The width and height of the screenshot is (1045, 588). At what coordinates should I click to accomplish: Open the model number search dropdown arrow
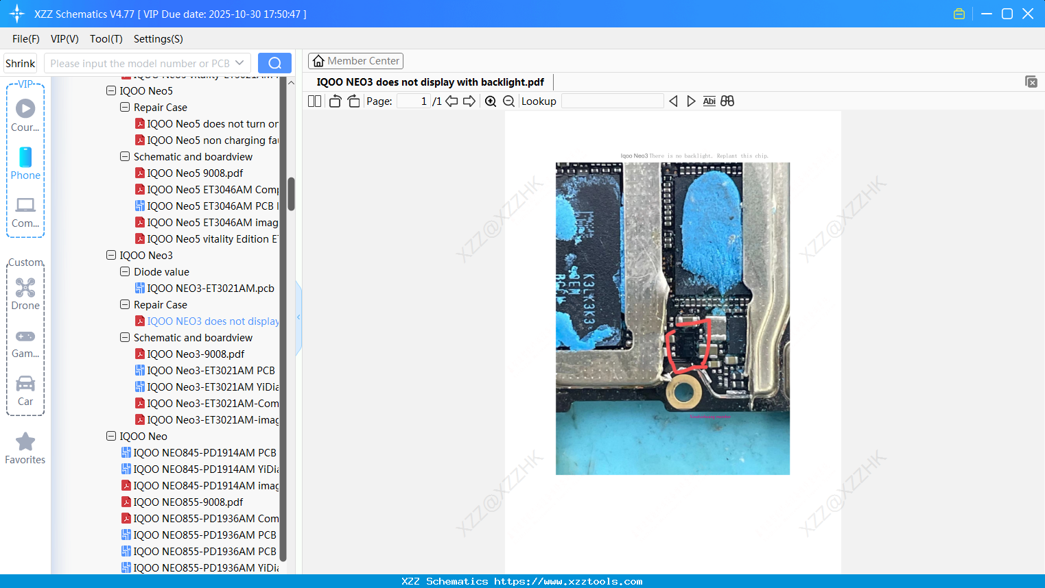click(239, 63)
